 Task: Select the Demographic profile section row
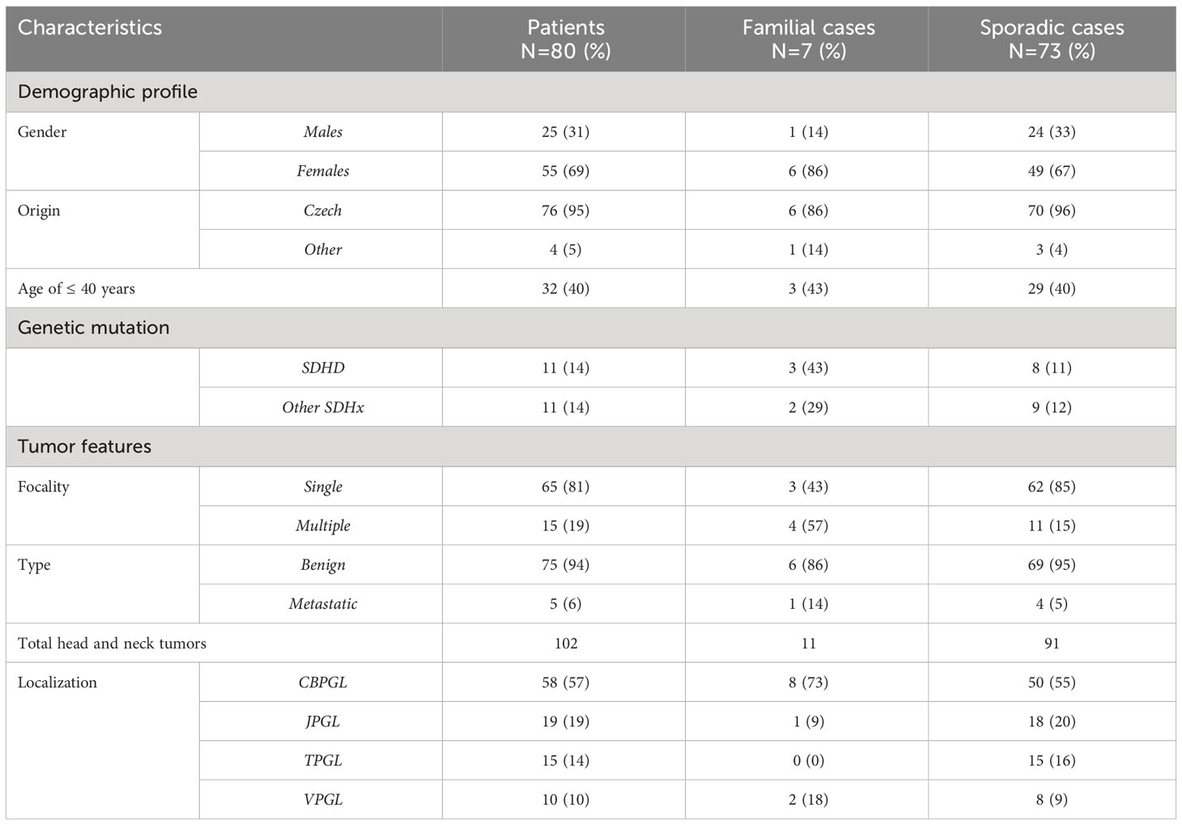click(x=591, y=91)
